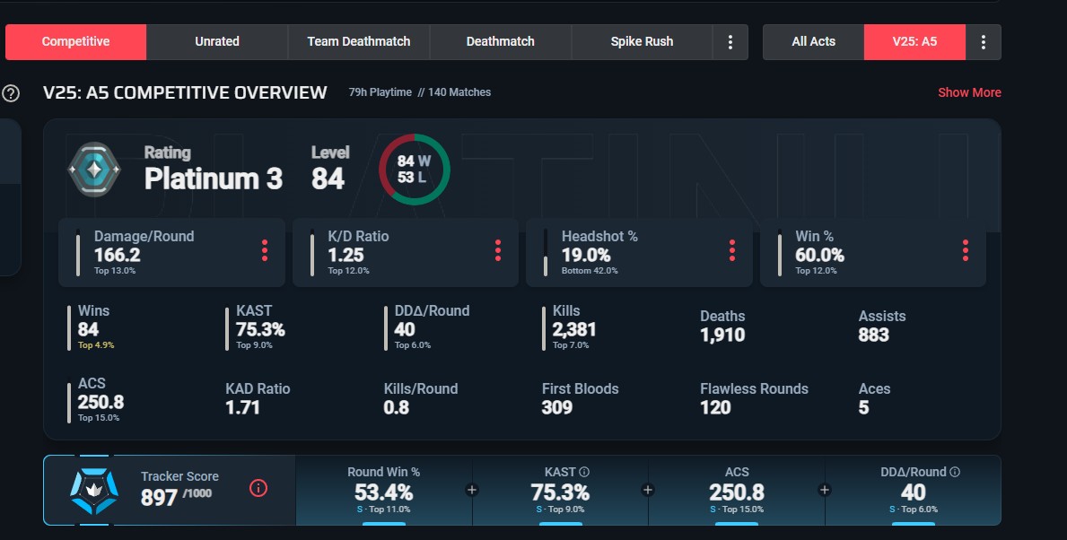Screen dimensions: 1067x540
Task: Click the 140 Matches text
Action: coord(459,92)
